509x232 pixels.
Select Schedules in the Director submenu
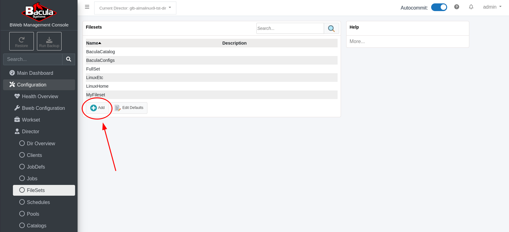click(38, 202)
